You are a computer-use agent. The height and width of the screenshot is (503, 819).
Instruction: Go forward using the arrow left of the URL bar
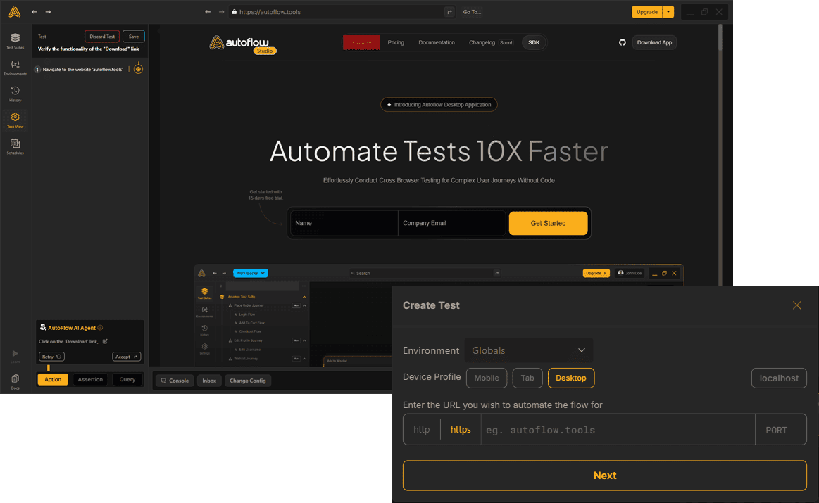(x=221, y=11)
